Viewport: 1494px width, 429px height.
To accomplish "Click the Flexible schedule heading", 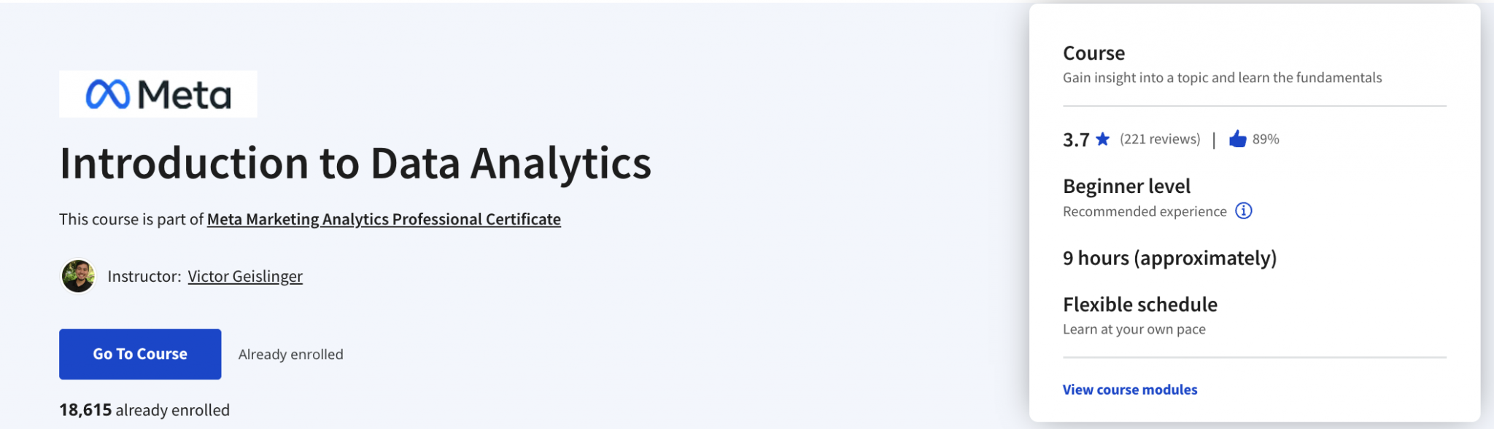I will coord(1139,304).
